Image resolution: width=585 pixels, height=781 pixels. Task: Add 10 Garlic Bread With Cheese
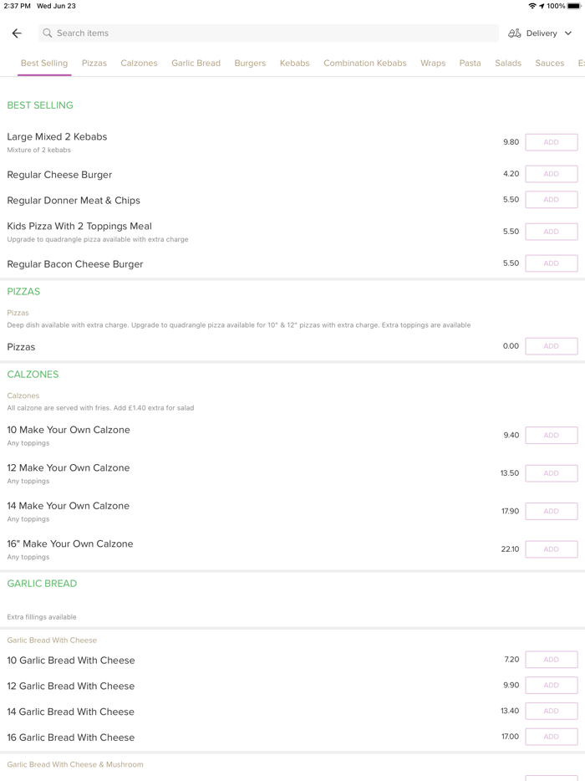551,660
